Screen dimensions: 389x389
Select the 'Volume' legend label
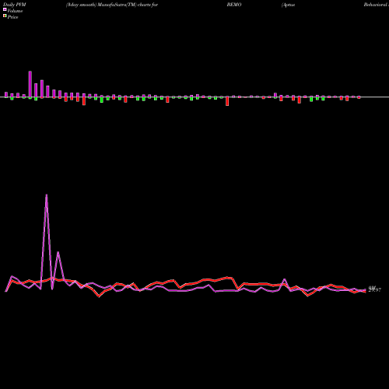tap(15, 11)
